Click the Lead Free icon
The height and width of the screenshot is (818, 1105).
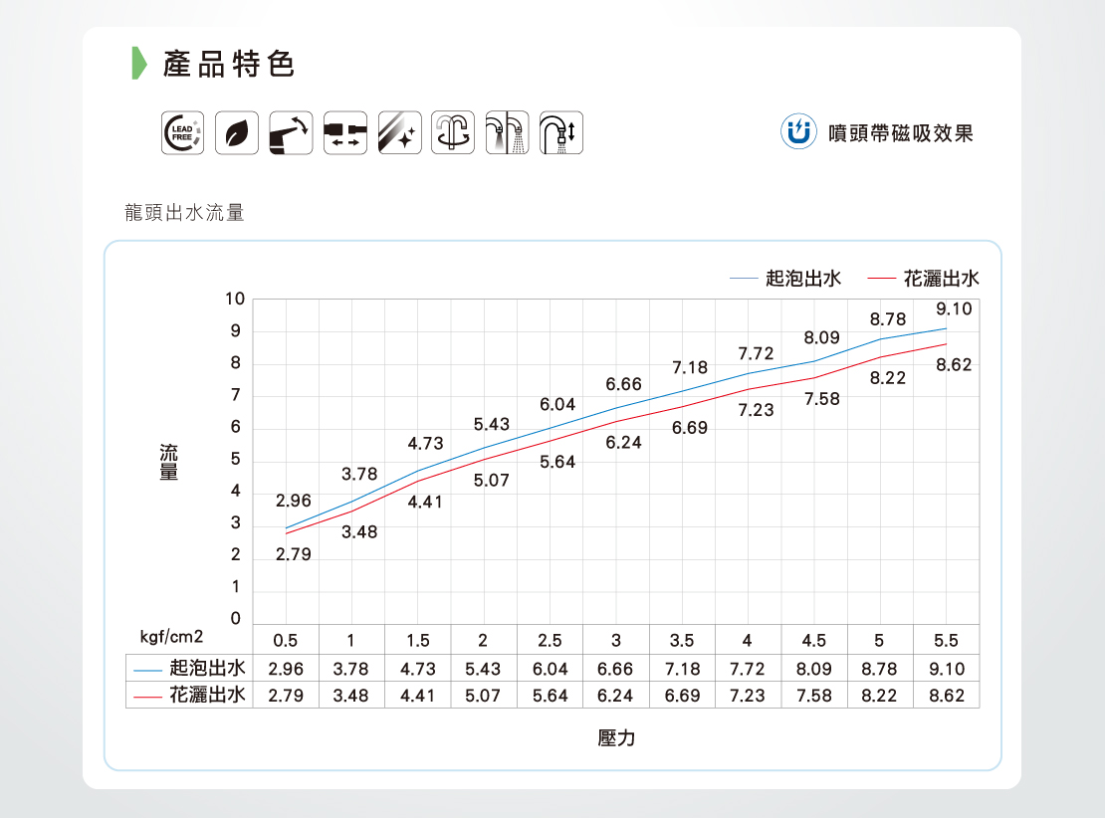182,133
